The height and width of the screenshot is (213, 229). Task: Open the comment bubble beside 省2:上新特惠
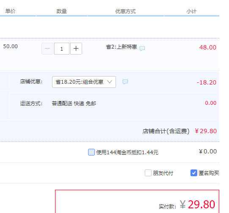click(142, 48)
